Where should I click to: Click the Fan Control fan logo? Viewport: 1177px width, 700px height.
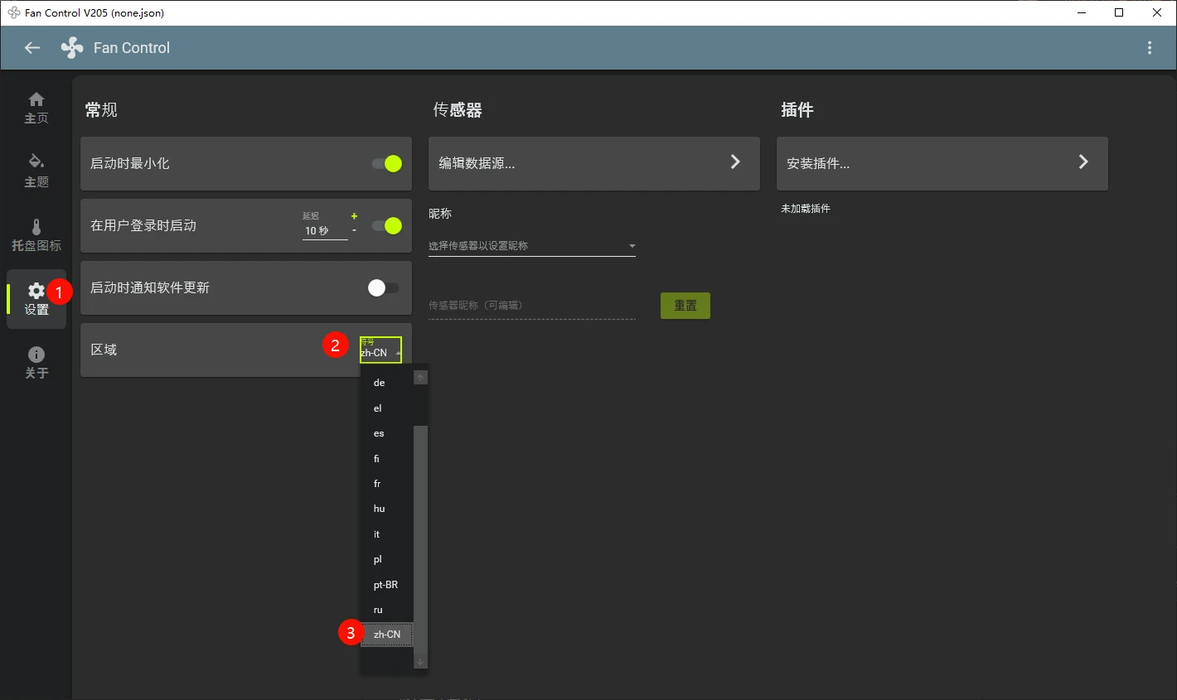[x=72, y=48]
